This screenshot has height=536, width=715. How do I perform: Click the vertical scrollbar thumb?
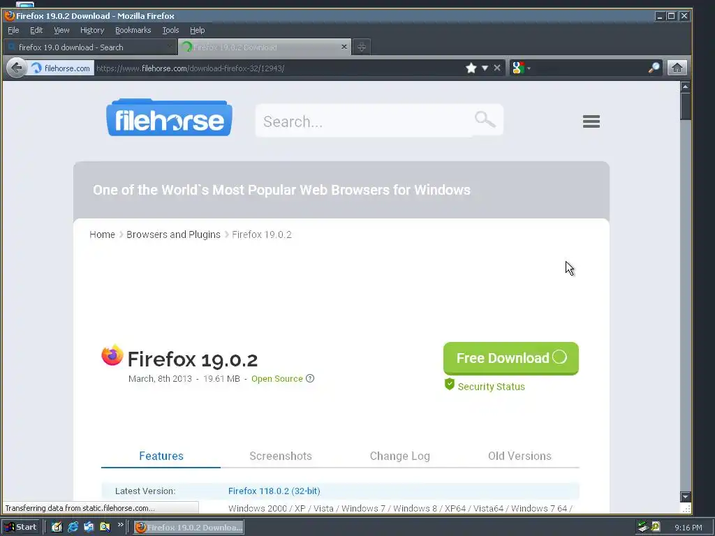685,106
